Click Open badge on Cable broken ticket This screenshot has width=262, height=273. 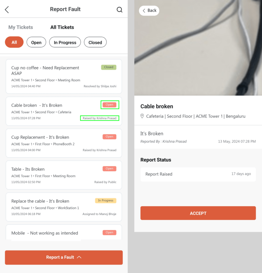point(110,105)
